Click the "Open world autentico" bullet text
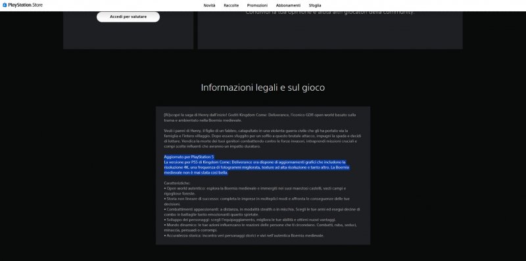Image resolution: width=526 pixels, height=261 pixels. (255, 191)
